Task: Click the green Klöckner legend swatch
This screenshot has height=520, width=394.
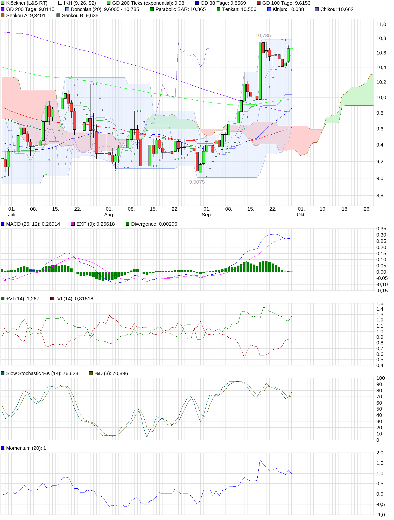Action: tap(3, 3)
